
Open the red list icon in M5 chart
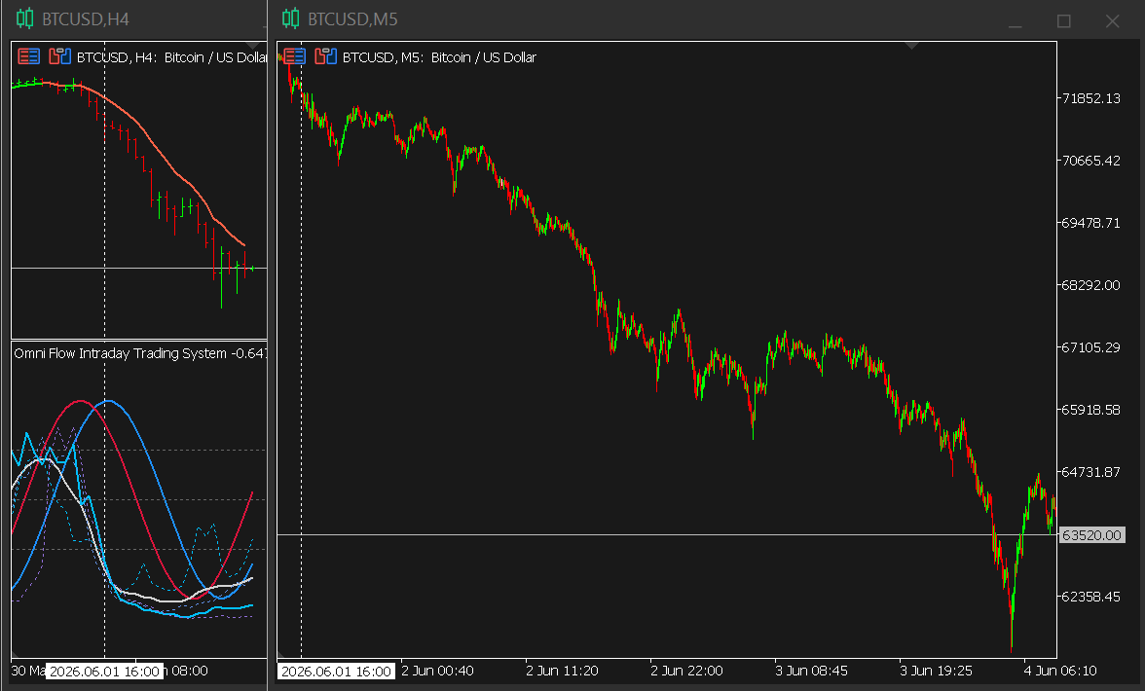tap(294, 56)
